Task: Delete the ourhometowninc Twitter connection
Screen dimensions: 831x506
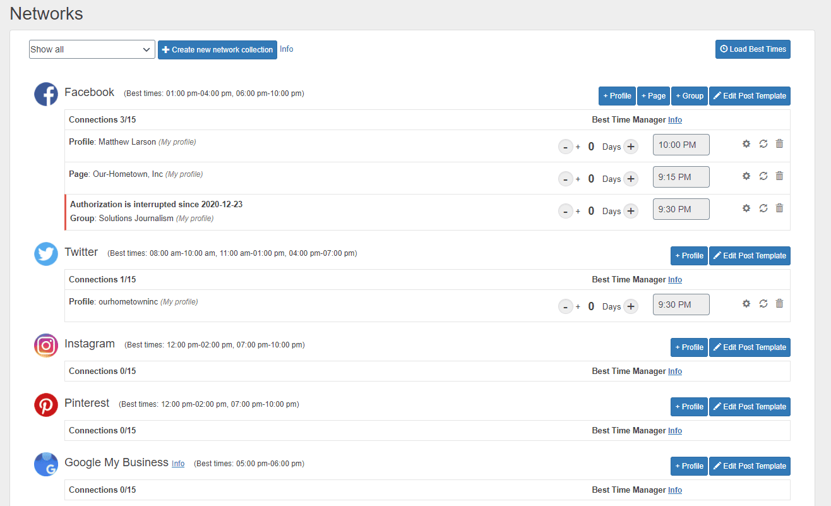Action: [779, 303]
